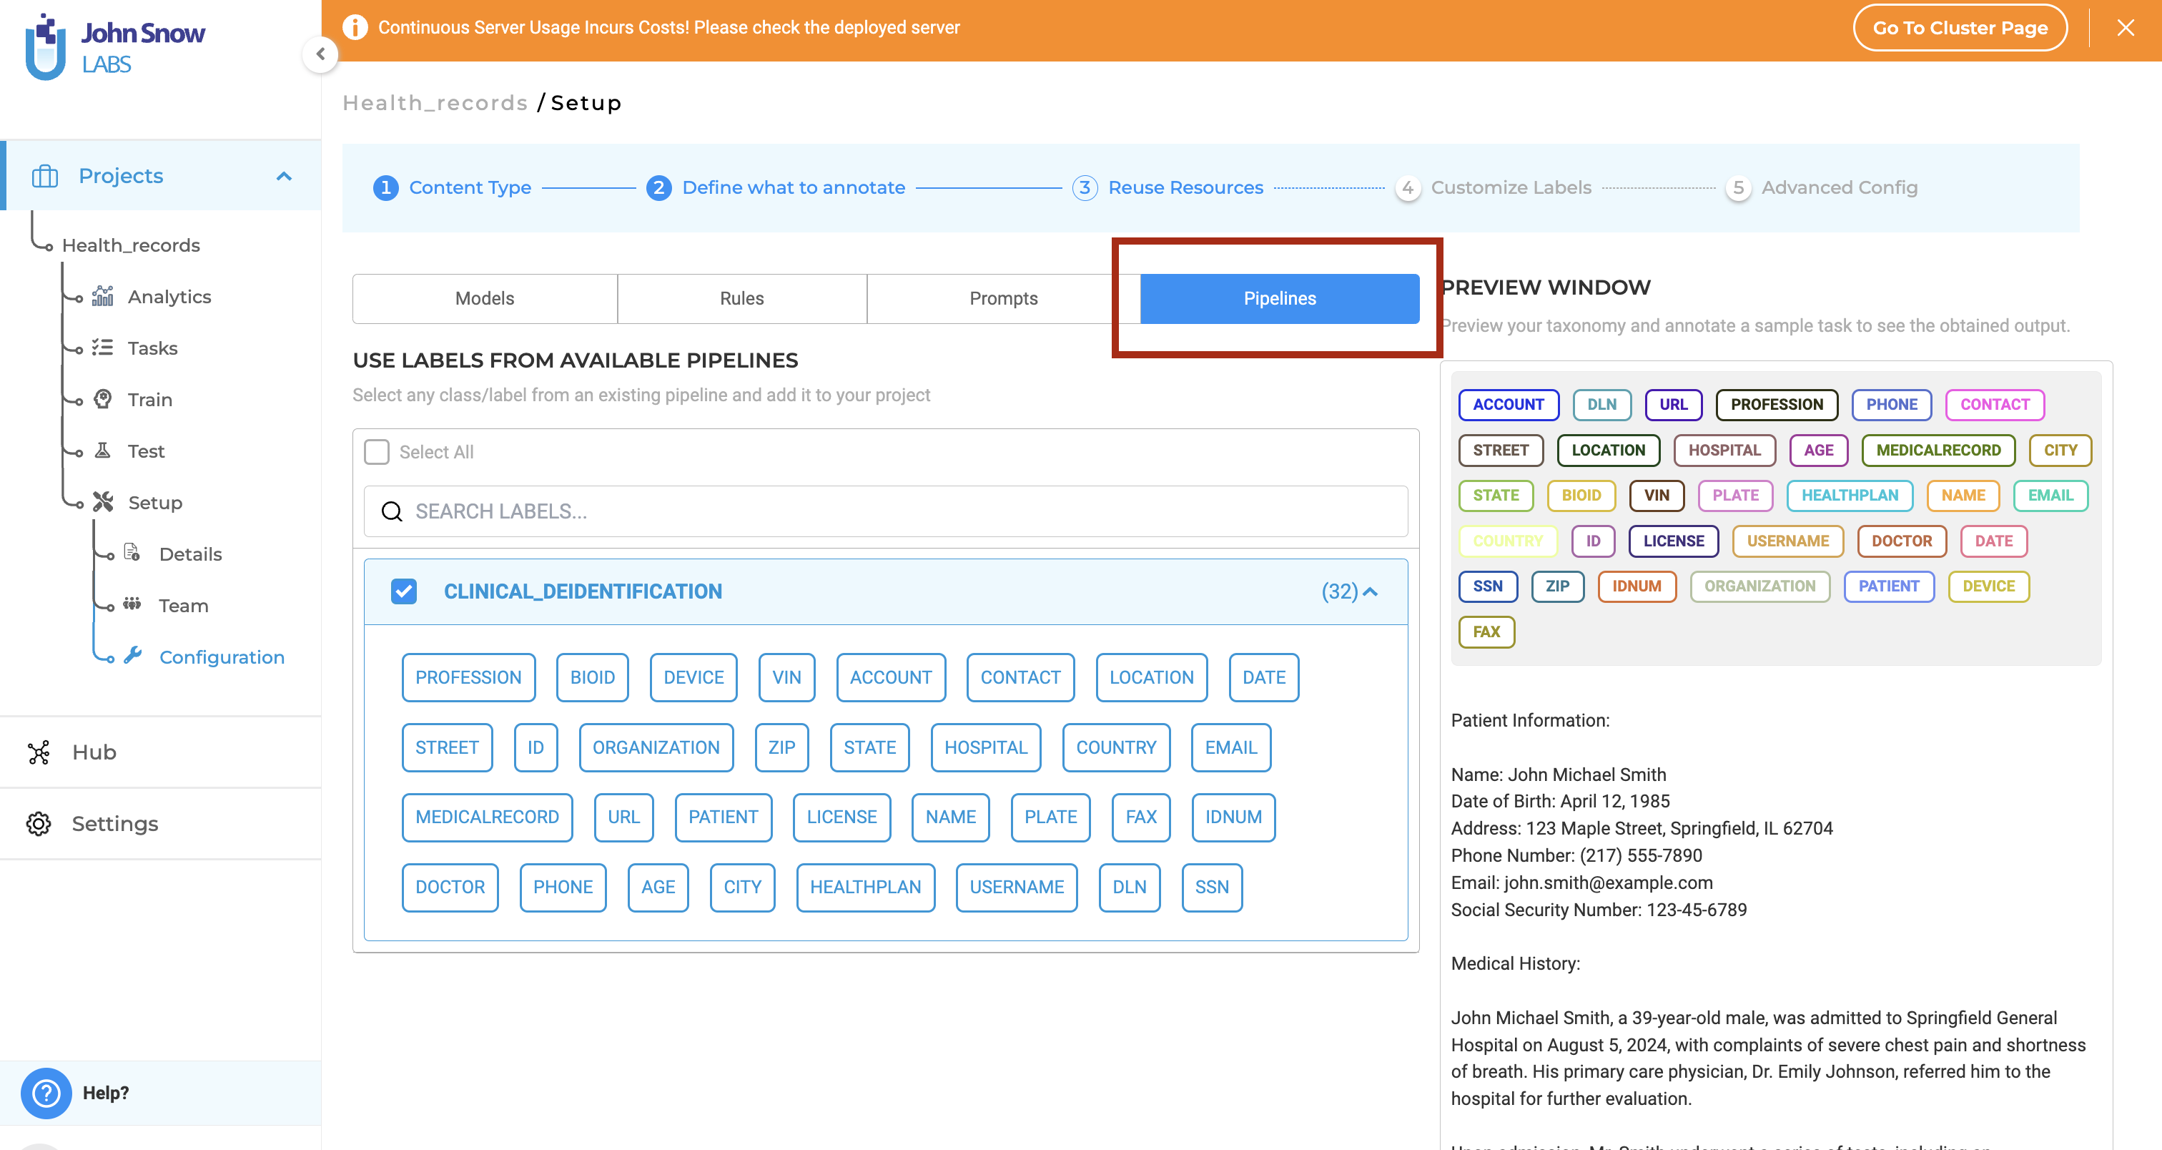Click step 3 circle Reuse Resources
2162x1150 pixels.
pos(1085,187)
